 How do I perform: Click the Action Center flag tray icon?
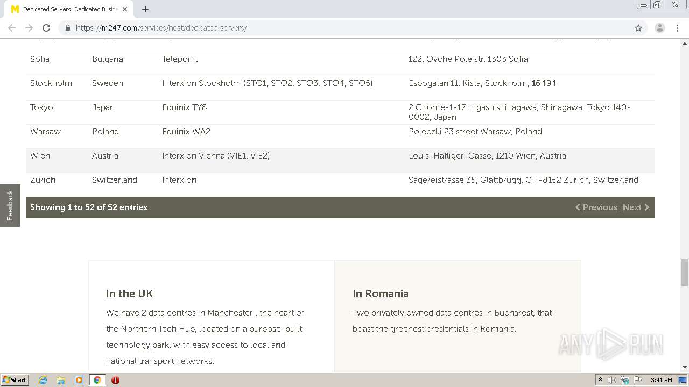[638, 380]
